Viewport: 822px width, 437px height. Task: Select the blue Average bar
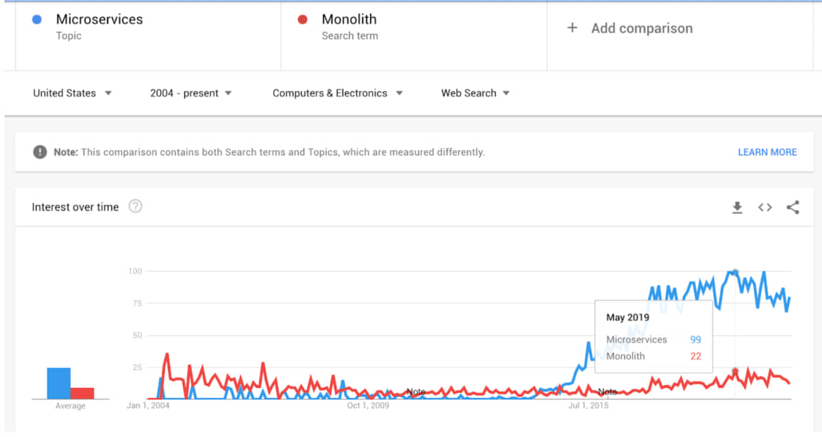[x=59, y=383]
